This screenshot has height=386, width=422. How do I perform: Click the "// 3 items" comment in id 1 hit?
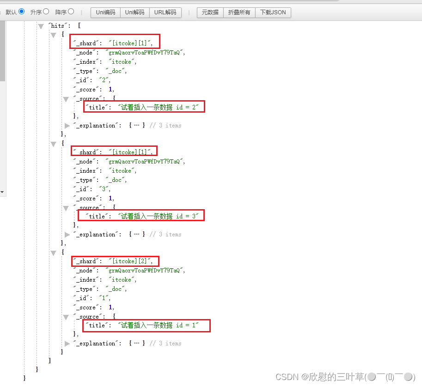click(x=165, y=344)
